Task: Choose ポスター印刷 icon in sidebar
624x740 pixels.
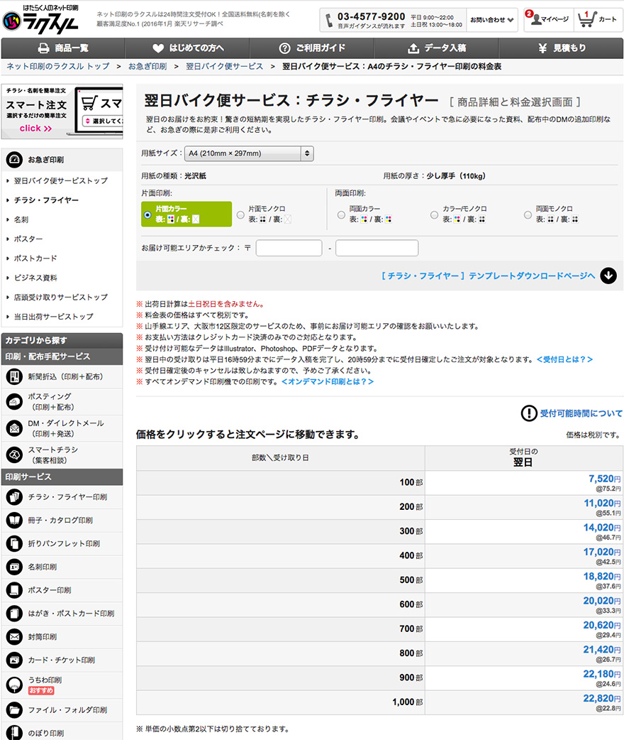Action: (x=14, y=590)
